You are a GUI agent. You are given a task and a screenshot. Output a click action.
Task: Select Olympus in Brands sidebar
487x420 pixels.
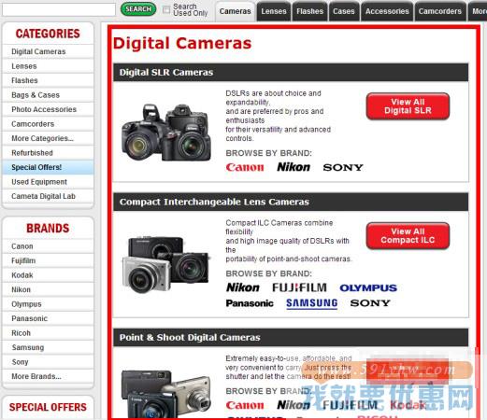pyautogui.click(x=48, y=304)
